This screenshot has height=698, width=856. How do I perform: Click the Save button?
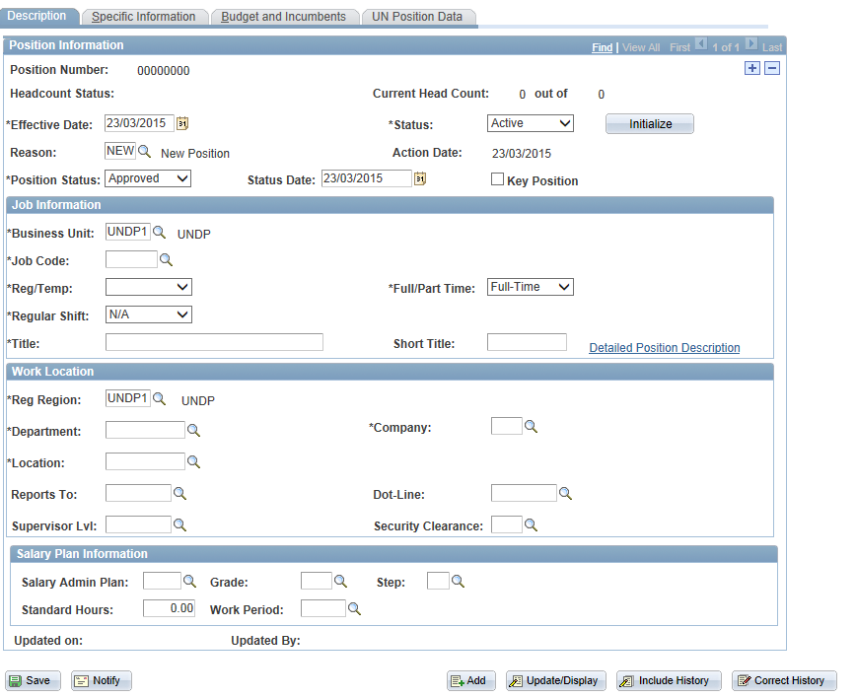[33, 680]
